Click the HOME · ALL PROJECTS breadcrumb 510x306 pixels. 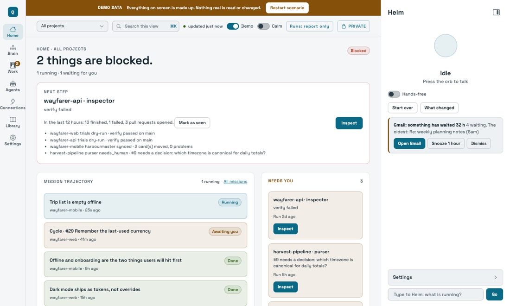click(62, 49)
